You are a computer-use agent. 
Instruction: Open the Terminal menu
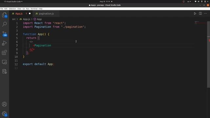point(34,9)
